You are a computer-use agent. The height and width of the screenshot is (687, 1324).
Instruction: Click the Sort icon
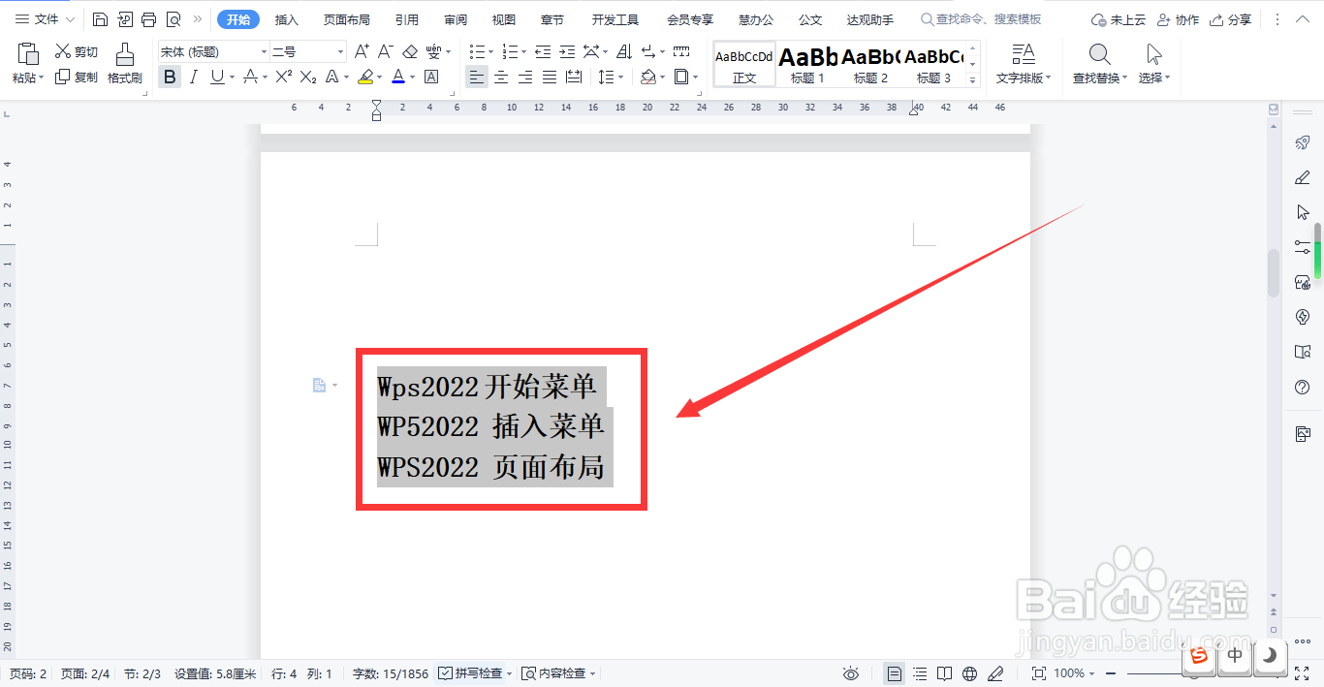click(x=624, y=51)
